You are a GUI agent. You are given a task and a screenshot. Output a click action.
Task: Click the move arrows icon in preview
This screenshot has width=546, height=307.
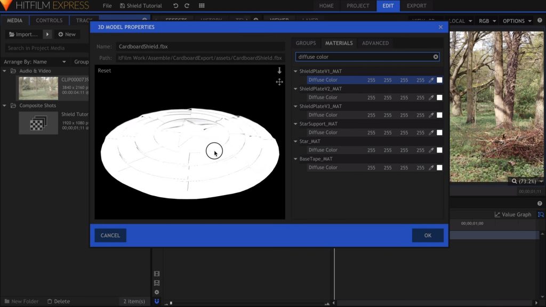pyautogui.click(x=279, y=82)
